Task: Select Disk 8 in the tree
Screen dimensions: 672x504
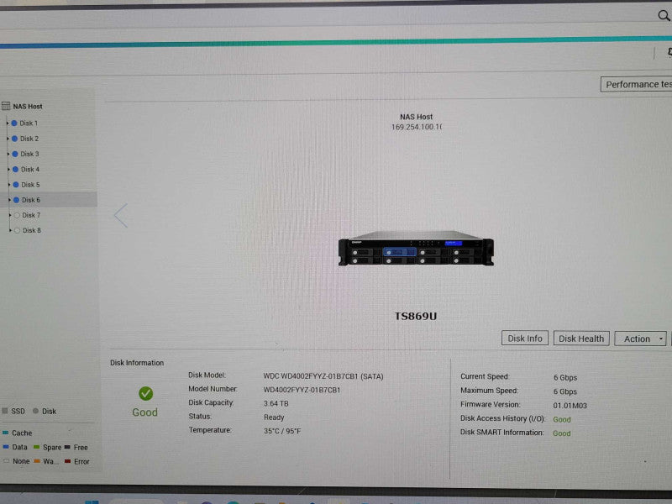Action: [32, 230]
